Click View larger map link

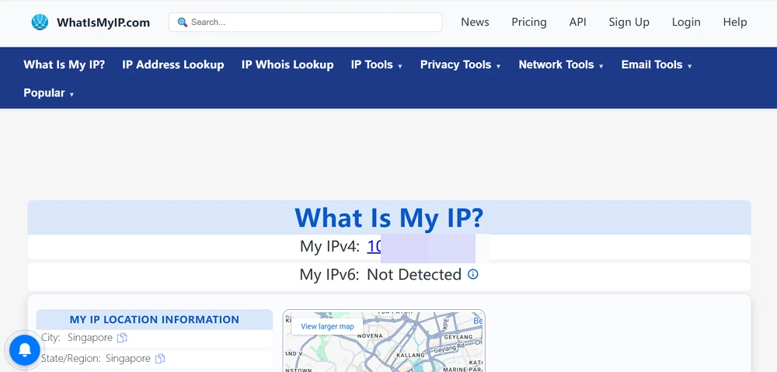327,326
